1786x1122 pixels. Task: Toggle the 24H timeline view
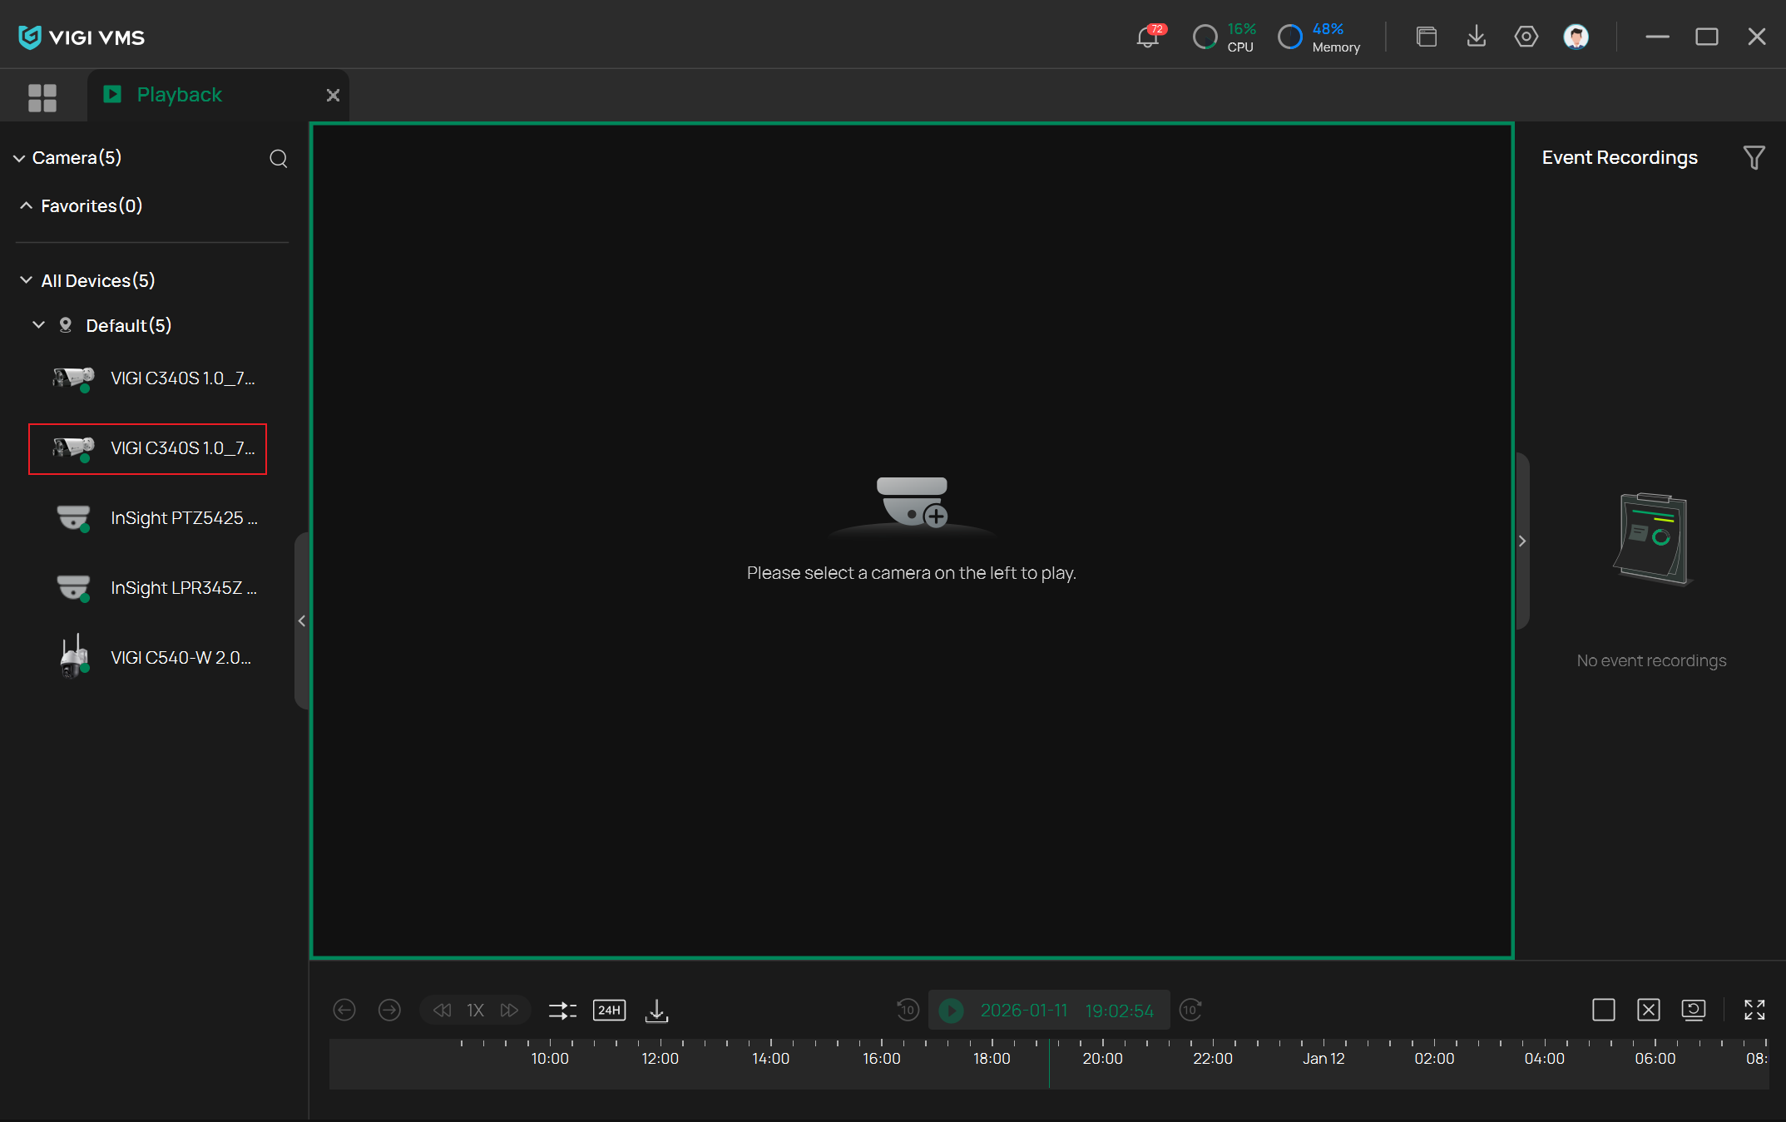tap(609, 1010)
